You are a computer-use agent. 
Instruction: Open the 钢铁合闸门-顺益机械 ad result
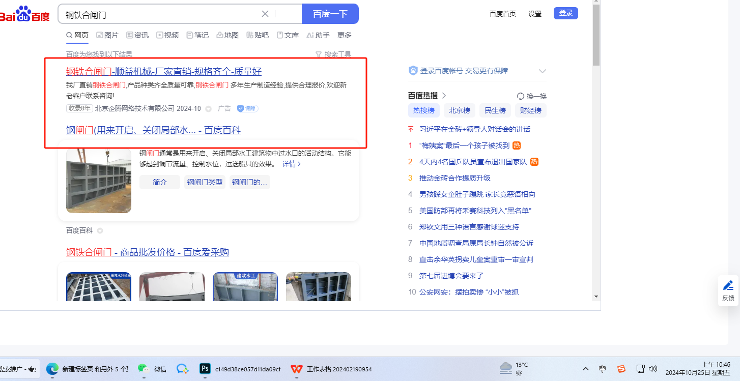point(164,71)
